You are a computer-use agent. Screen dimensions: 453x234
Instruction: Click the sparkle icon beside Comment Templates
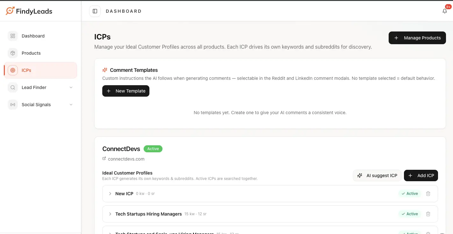pyautogui.click(x=105, y=70)
